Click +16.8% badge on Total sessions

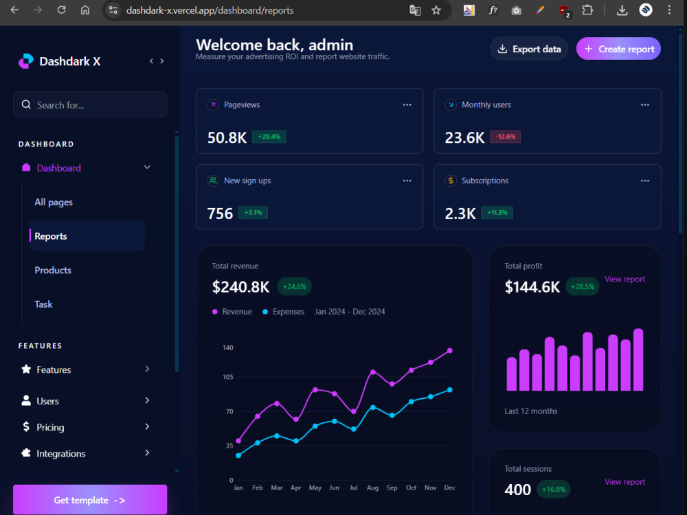coord(553,489)
